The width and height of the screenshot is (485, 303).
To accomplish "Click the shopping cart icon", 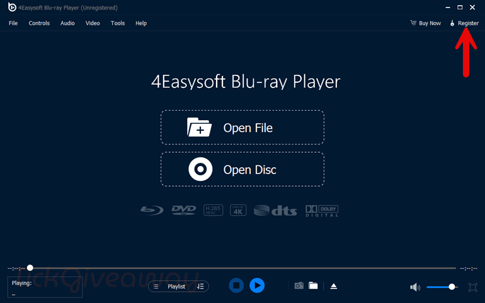I will coord(413,23).
